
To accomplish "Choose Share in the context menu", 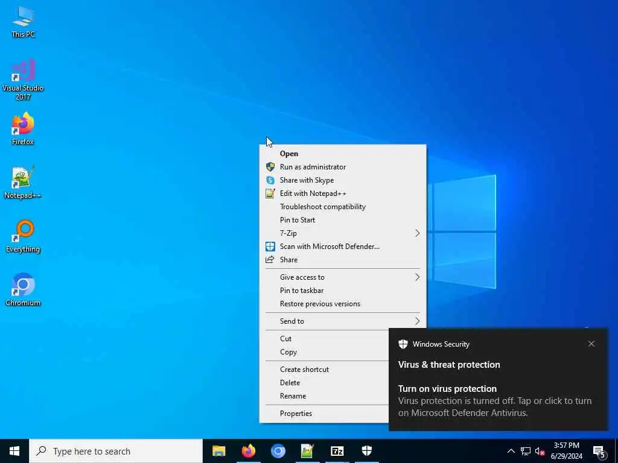I will pos(343,260).
